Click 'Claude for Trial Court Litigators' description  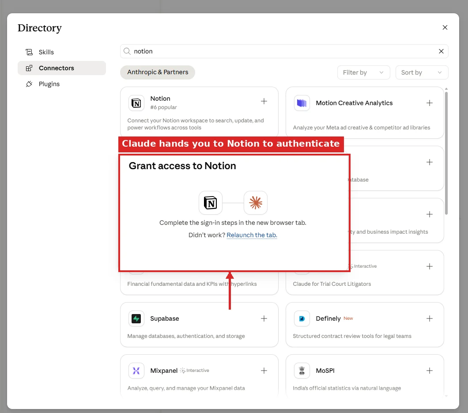click(x=332, y=284)
